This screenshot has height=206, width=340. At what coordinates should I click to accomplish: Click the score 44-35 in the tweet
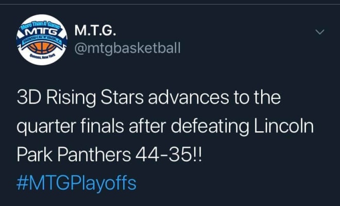click(x=163, y=155)
